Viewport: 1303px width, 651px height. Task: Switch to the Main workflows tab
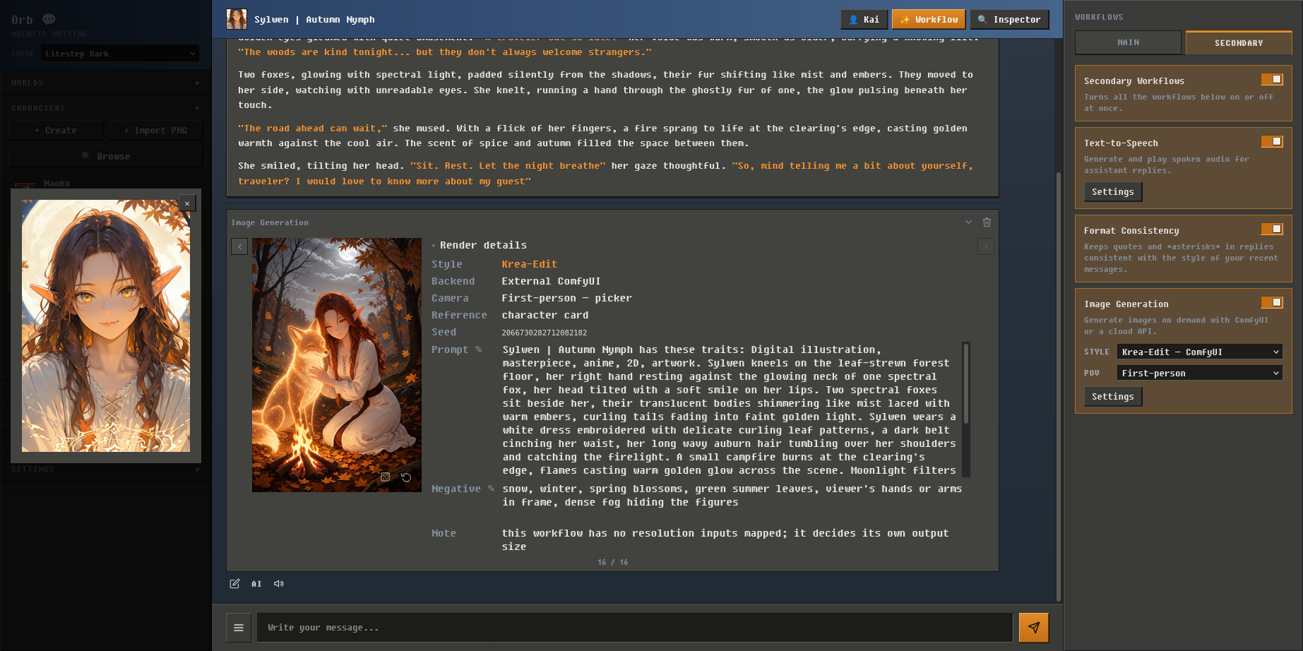click(1128, 42)
